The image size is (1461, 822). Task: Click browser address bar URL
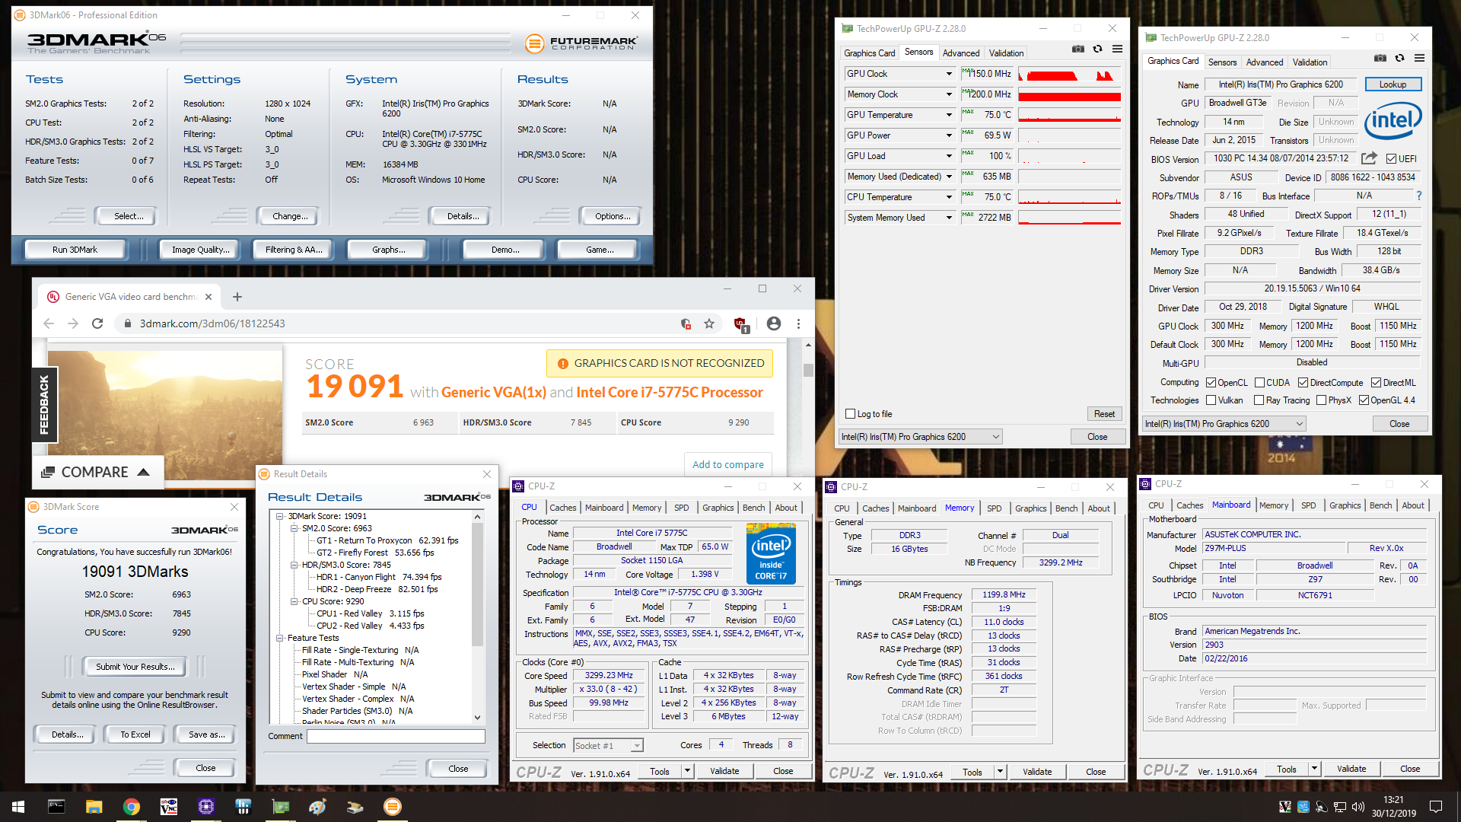[212, 323]
